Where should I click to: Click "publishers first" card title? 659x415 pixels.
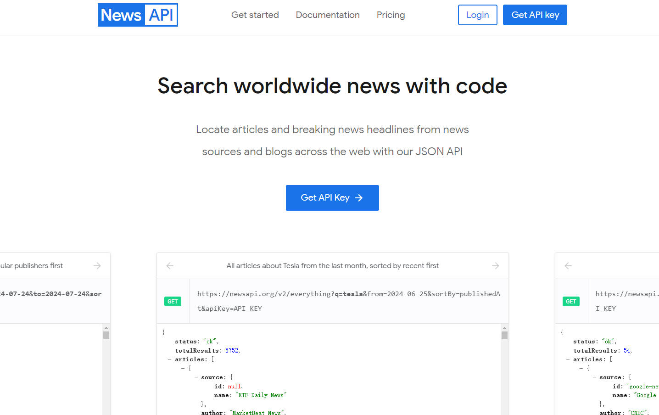(31, 266)
